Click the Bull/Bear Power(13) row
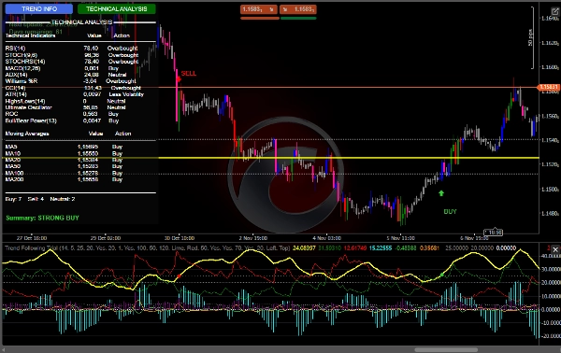The image size is (561, 353). pyautogui.click(x=62, y=120)
